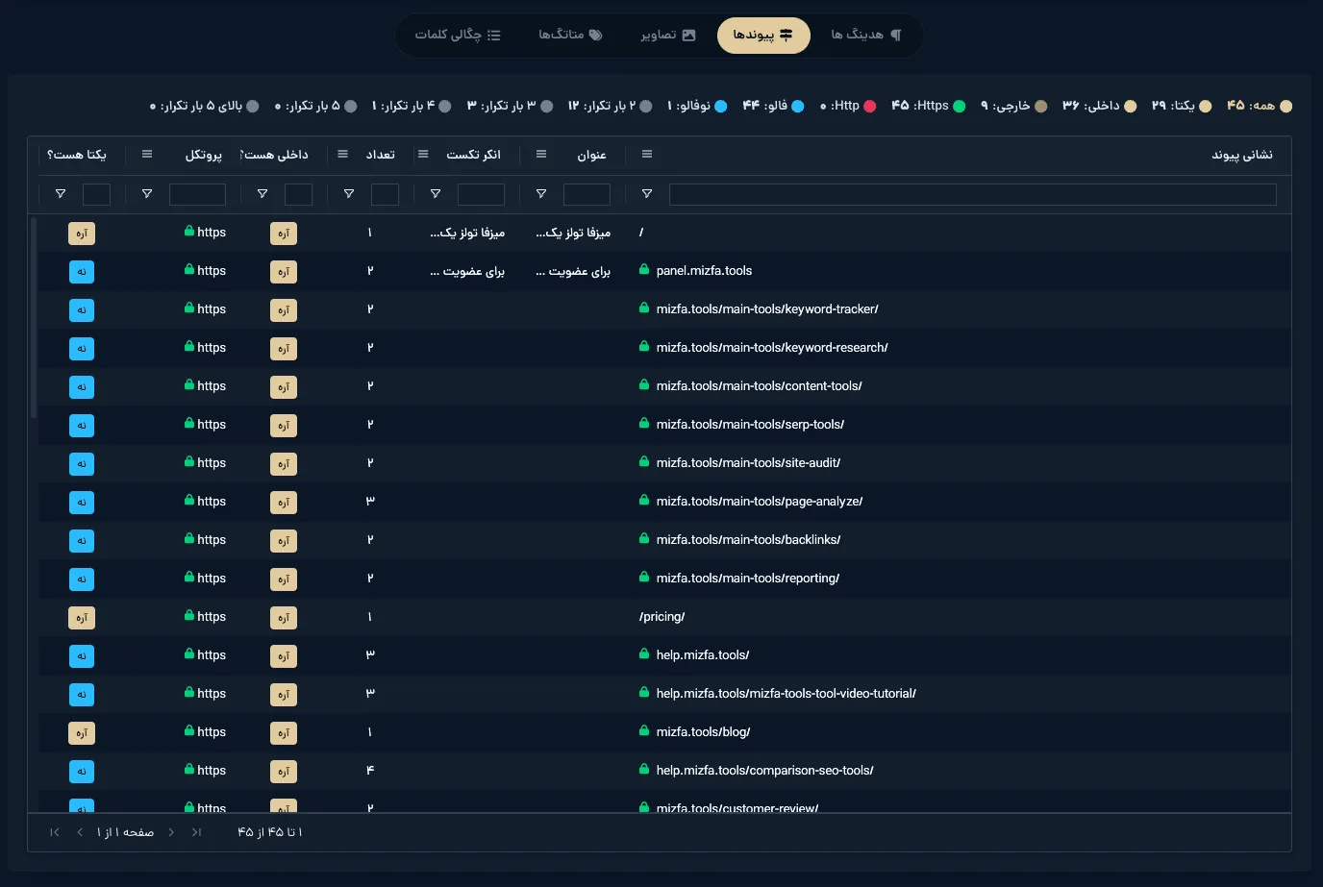Go to last page pagination icon
Viewport: 1323px width, 887px height.
[55, 832]
